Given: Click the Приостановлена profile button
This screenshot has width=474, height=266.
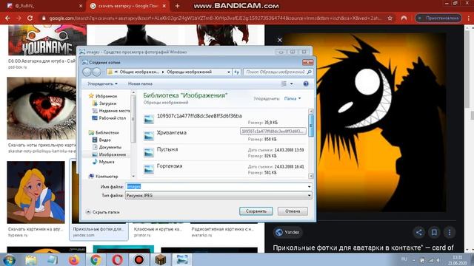Looking at the screenshot, I should (438, 18).
